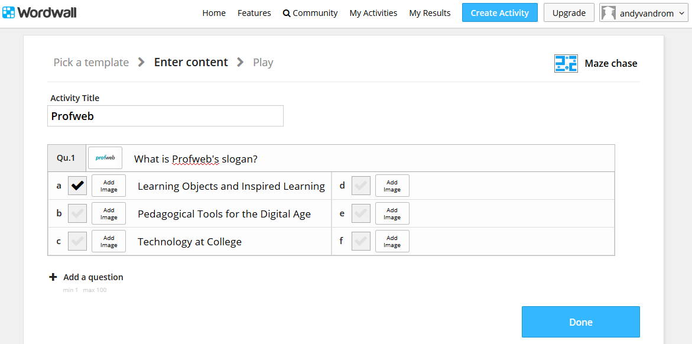Go to My Activities
This screenshot has width=692, height=344.
pos(373,13)
